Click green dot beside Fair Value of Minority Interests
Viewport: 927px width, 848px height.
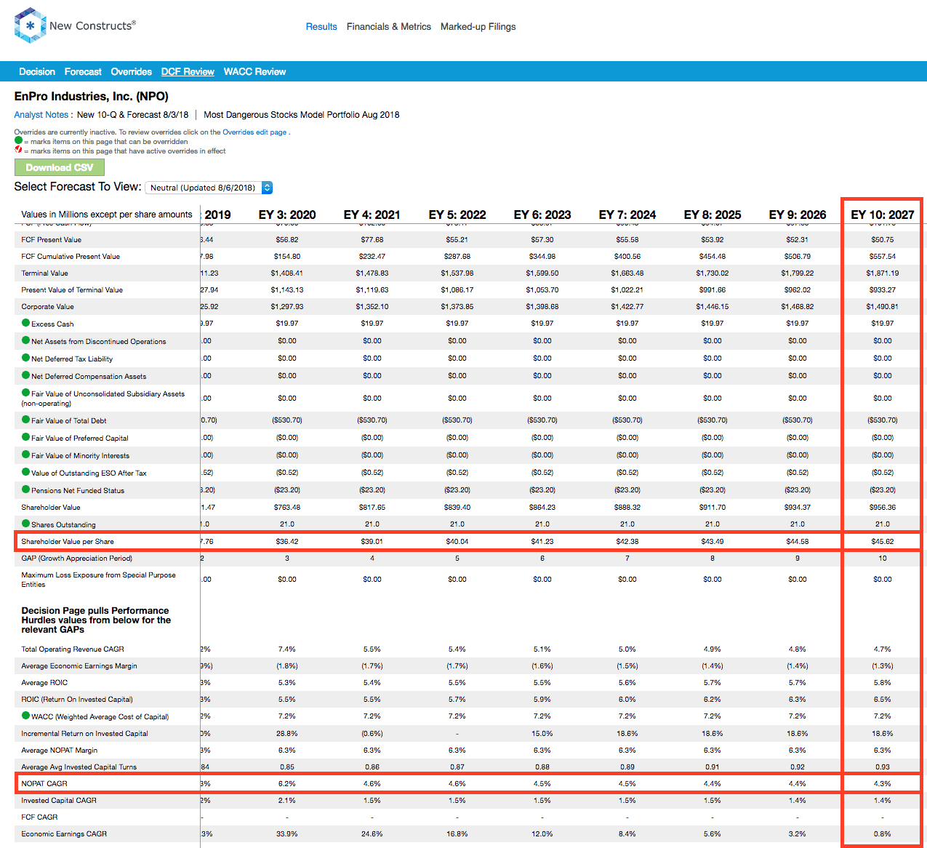point(25,455)
